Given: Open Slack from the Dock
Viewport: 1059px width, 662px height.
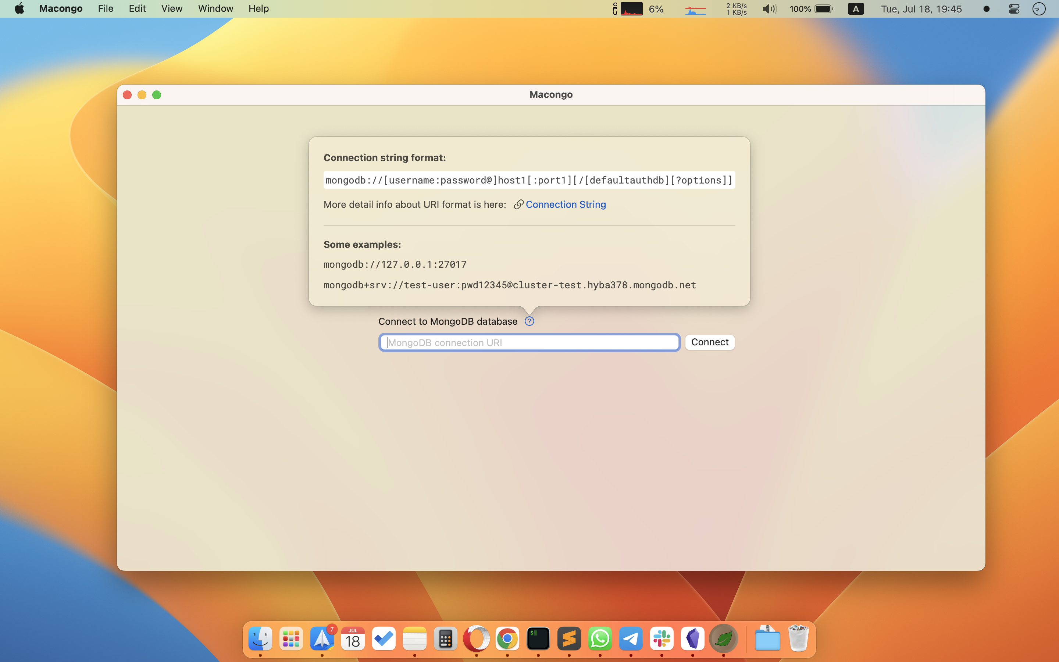Looking at the screenshot, I should tap(662, 639).
